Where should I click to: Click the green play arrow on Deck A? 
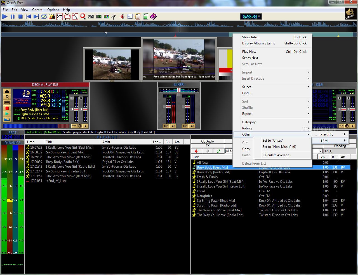click(x=7, y=114)
